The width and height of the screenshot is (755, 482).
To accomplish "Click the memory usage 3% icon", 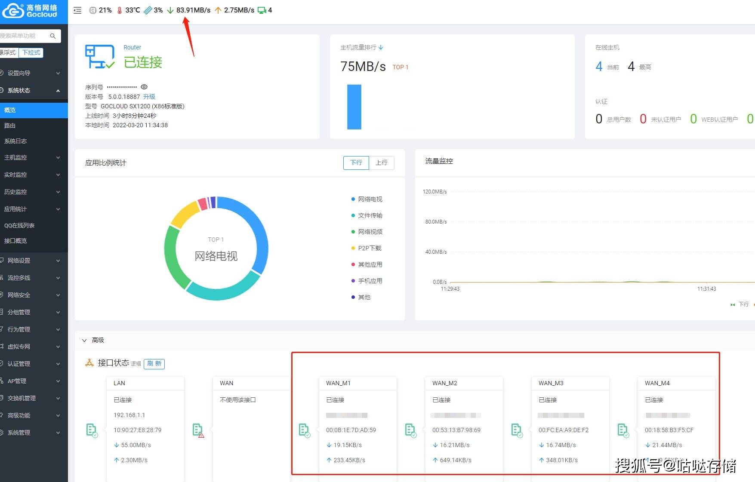I will point(148,10).
